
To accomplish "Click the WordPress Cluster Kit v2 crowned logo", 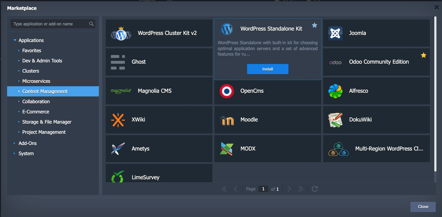I will [x=121, y=33].
